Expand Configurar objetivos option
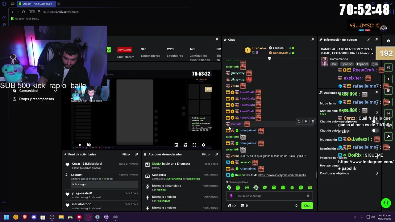The height and width of the screenshot is (222, 395). [377, 173]
